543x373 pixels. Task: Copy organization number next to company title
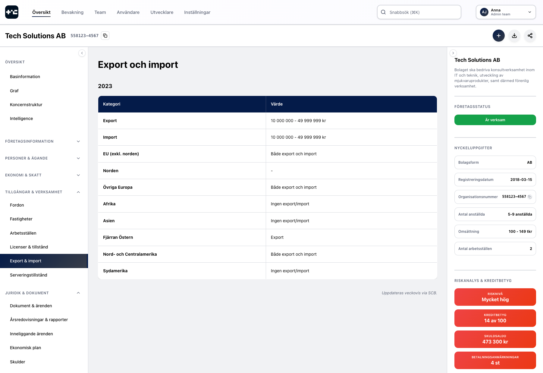click(105, 36)
